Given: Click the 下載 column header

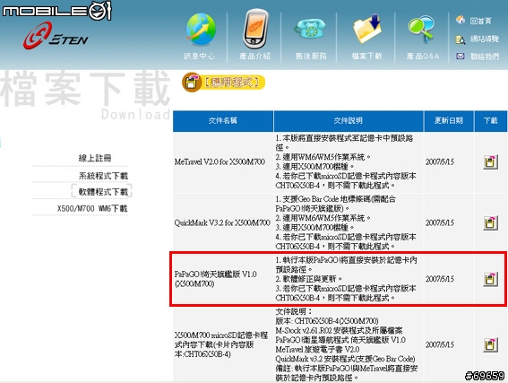Looking at the screenshot, I should [x=490, y=120].
